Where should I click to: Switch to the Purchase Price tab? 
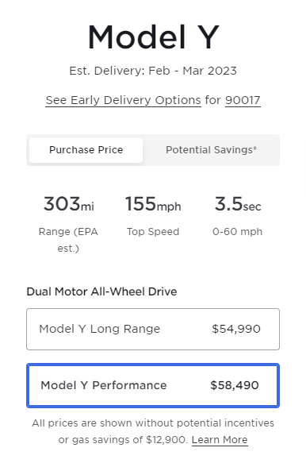tap(86, 150)
